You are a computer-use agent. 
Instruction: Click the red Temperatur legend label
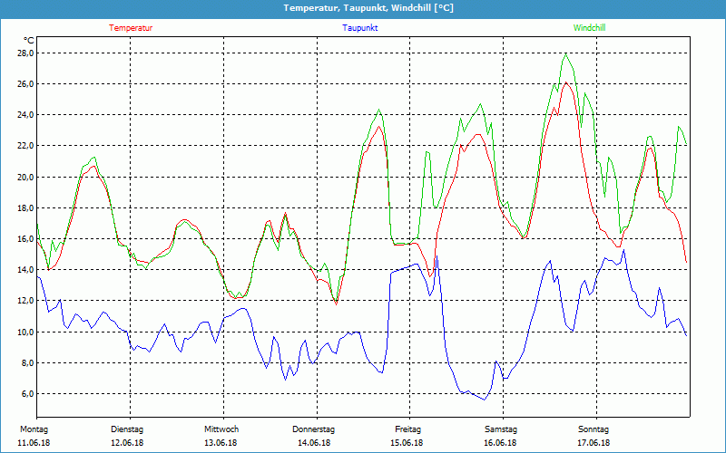click(131, 28)
